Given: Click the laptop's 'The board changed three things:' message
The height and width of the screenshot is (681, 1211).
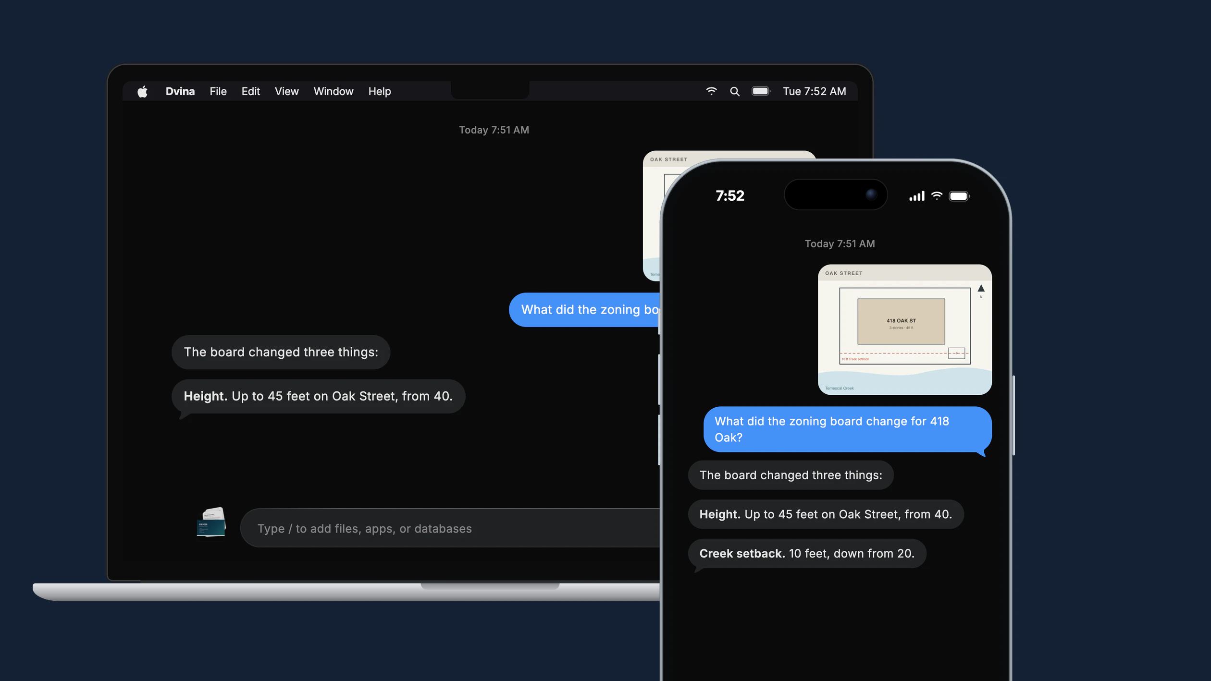Looking at the screenshot, I should coord(281,352).
